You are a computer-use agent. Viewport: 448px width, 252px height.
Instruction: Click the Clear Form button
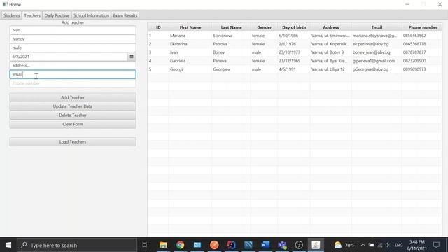coord(73,124)
